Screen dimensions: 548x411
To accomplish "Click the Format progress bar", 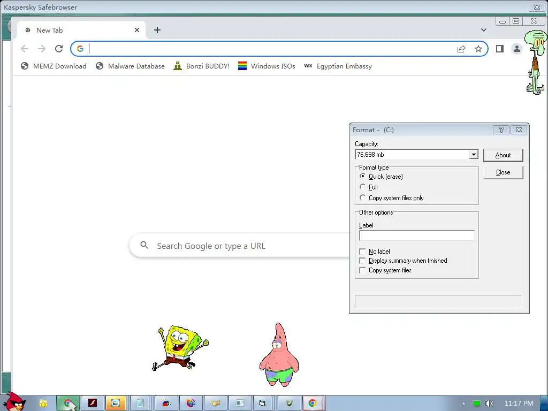I will [438, 301].
